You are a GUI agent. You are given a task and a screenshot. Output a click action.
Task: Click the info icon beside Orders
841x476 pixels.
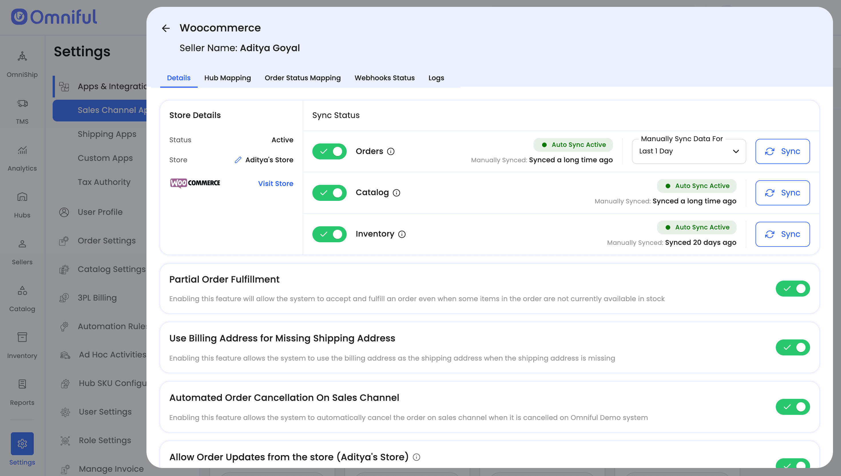click(391, 151)
